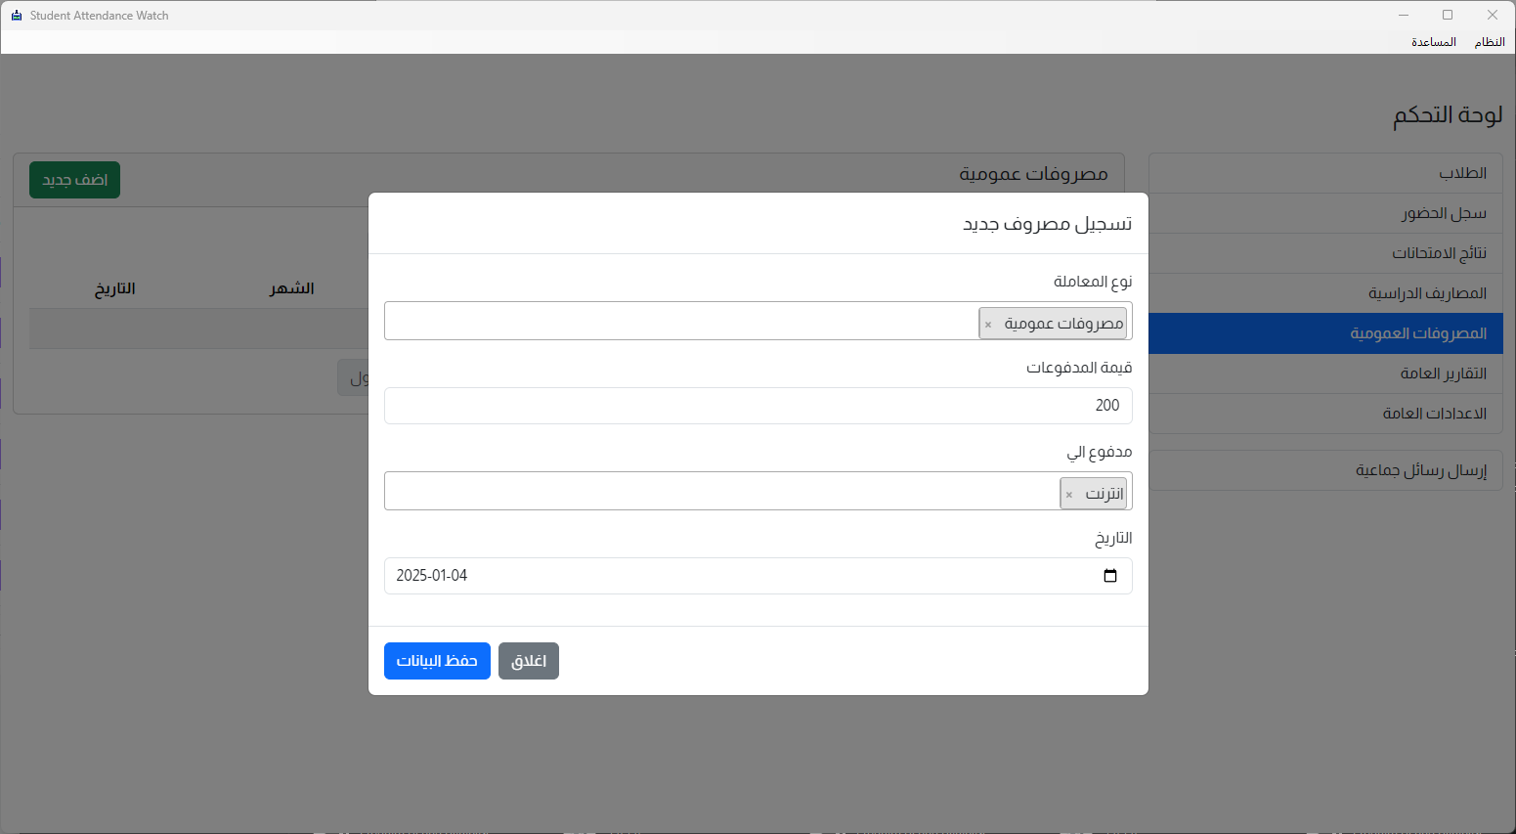Remove the انترنت tag with its x
The width and height of the screenshot is (1516, 834).
1069,495
